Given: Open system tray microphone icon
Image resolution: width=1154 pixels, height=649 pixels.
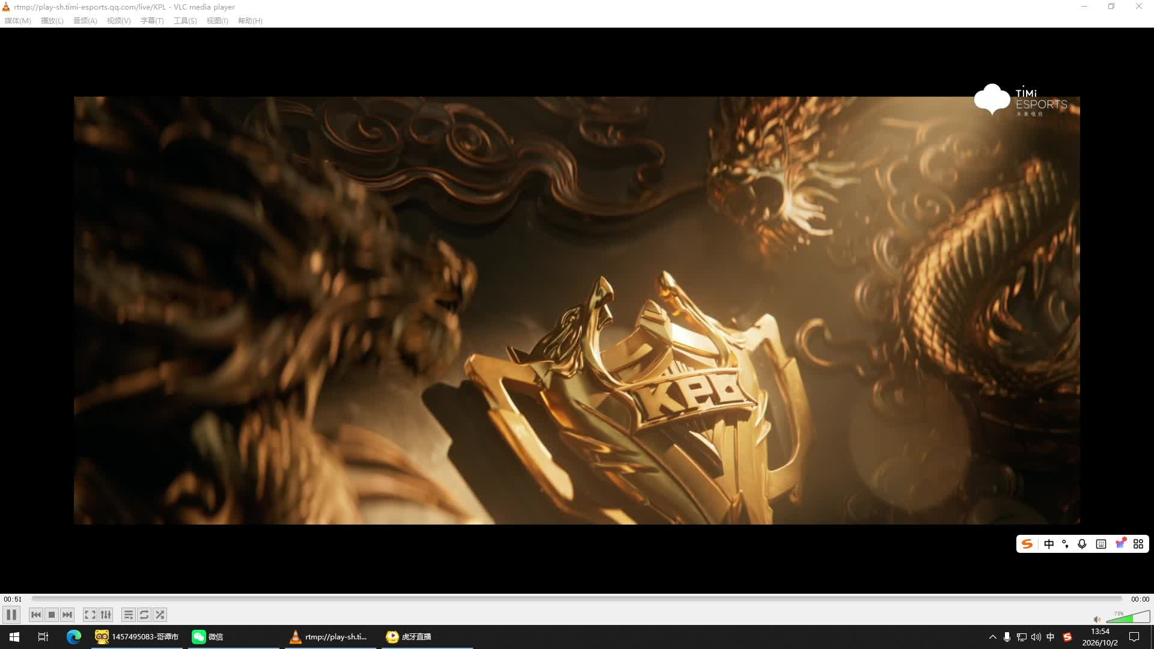Looking at the screenshot, I should click(1007, 637).
